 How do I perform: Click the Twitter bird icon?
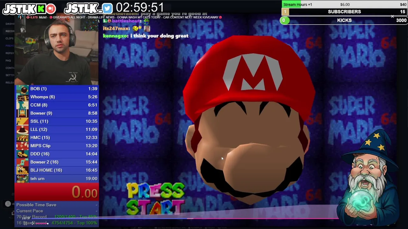[107, 9]
